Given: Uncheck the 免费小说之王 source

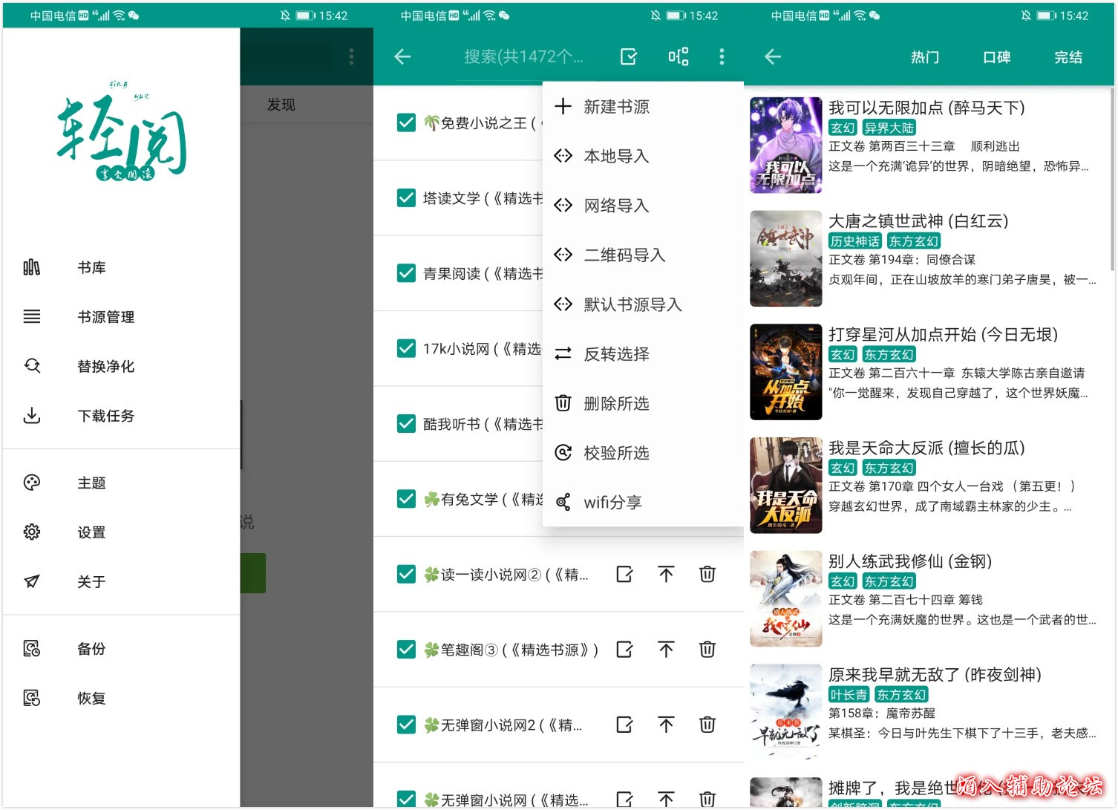Looking at the screenshot, I should (406, 123).
